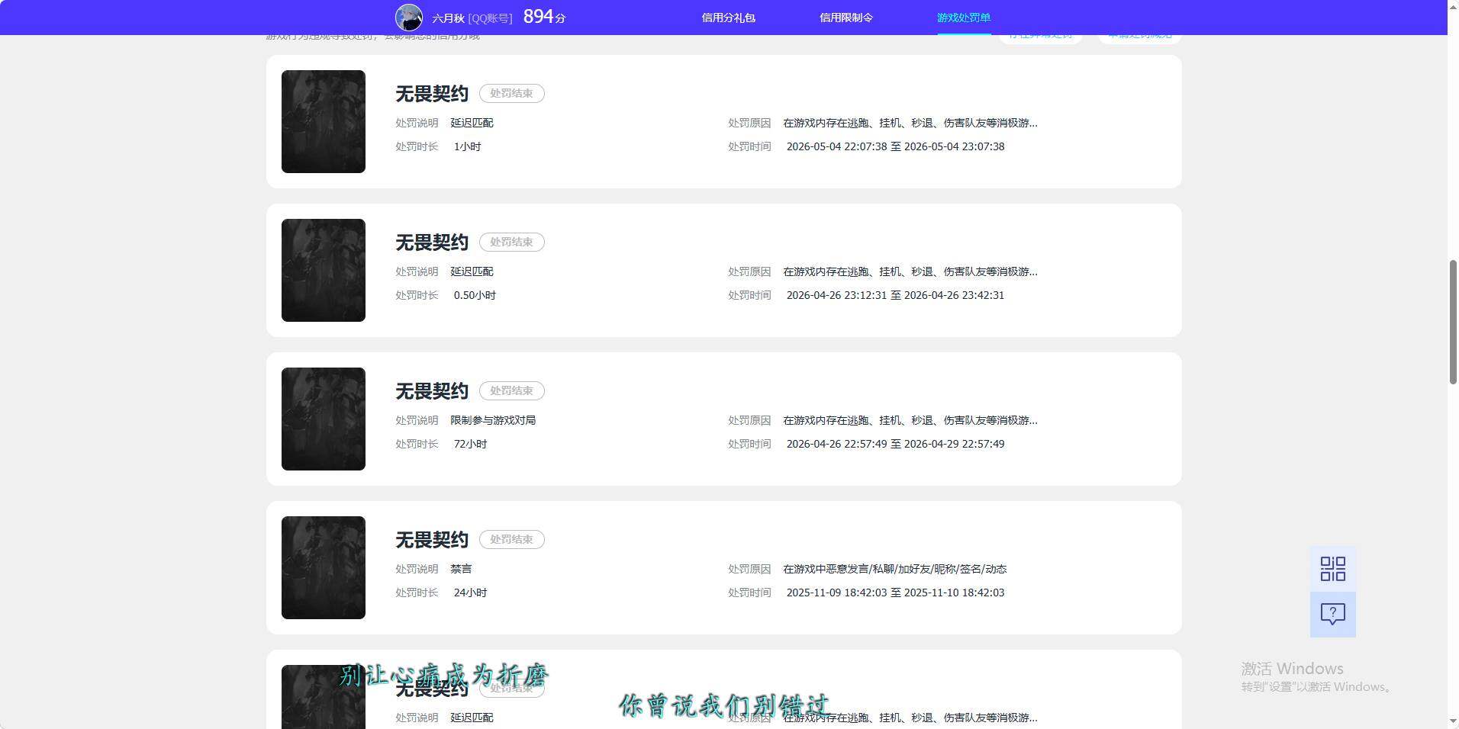Image resolution: width=1459 pixels, height=729 pixels.
Task: Click the 0.50小时 duration value
Action: point(475,295)
